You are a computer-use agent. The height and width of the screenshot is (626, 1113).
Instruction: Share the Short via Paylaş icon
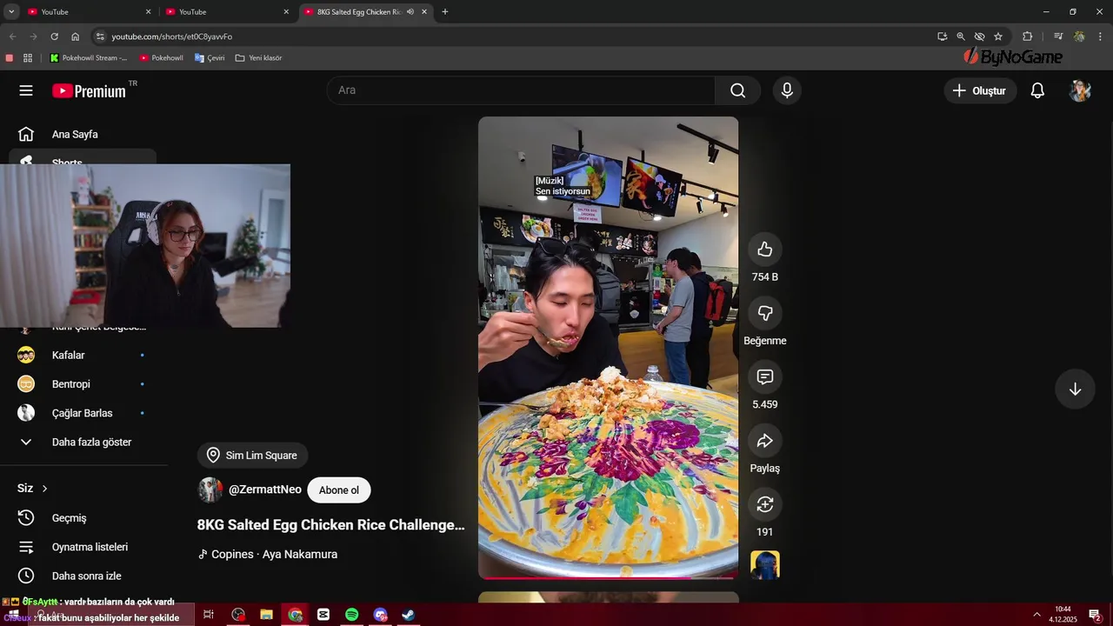pyautogui.click(x=765, y=441)
